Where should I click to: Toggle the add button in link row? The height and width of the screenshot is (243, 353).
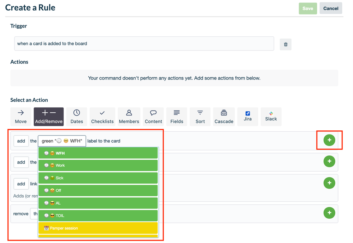tap(21, 184)
